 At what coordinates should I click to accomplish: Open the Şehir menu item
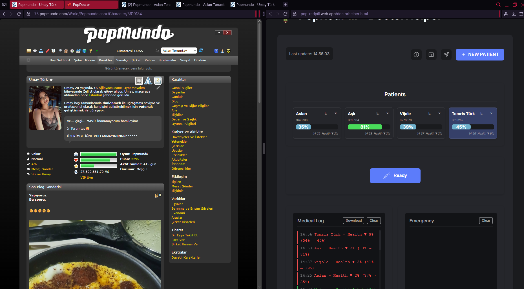78,60
